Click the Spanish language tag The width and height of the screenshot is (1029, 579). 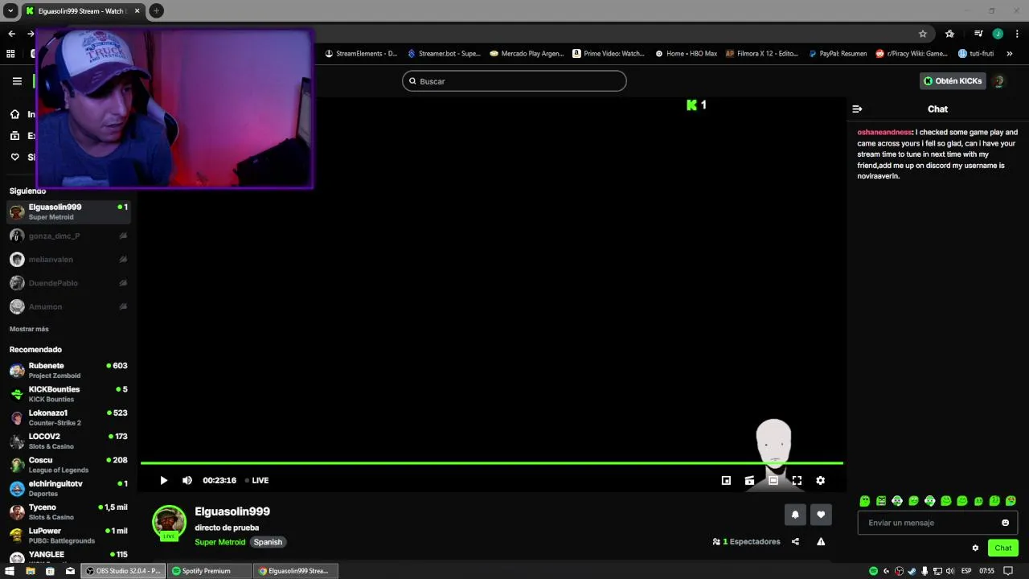268,542
